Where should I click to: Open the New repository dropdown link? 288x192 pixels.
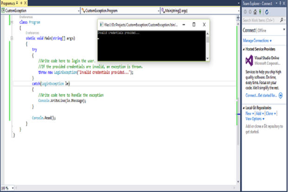249,113
